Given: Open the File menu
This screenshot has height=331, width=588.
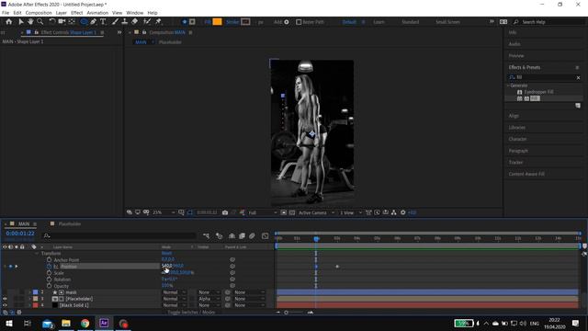Looking at the screenshot, I should click(6, 13).
